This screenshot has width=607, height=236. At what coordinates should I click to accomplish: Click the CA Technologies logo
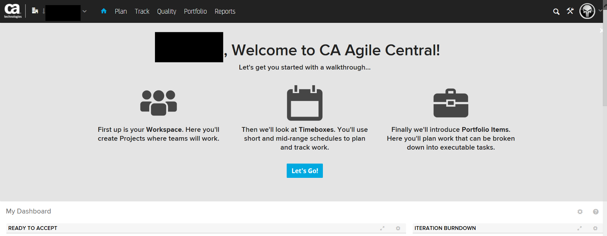[x=13, y=11]
